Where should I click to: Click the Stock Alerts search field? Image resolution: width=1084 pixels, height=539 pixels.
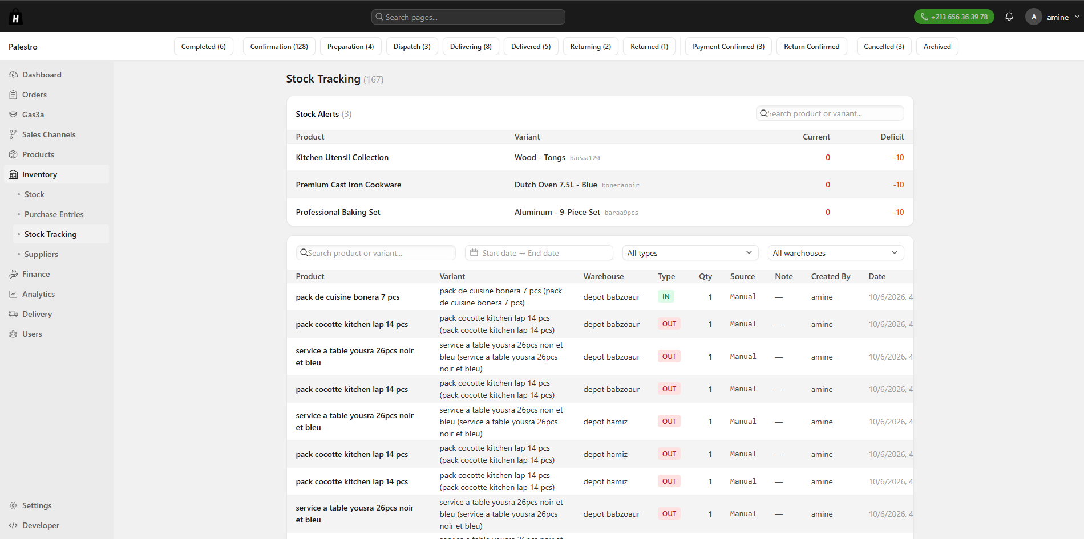pyautogui.click(x=830, y=113)
